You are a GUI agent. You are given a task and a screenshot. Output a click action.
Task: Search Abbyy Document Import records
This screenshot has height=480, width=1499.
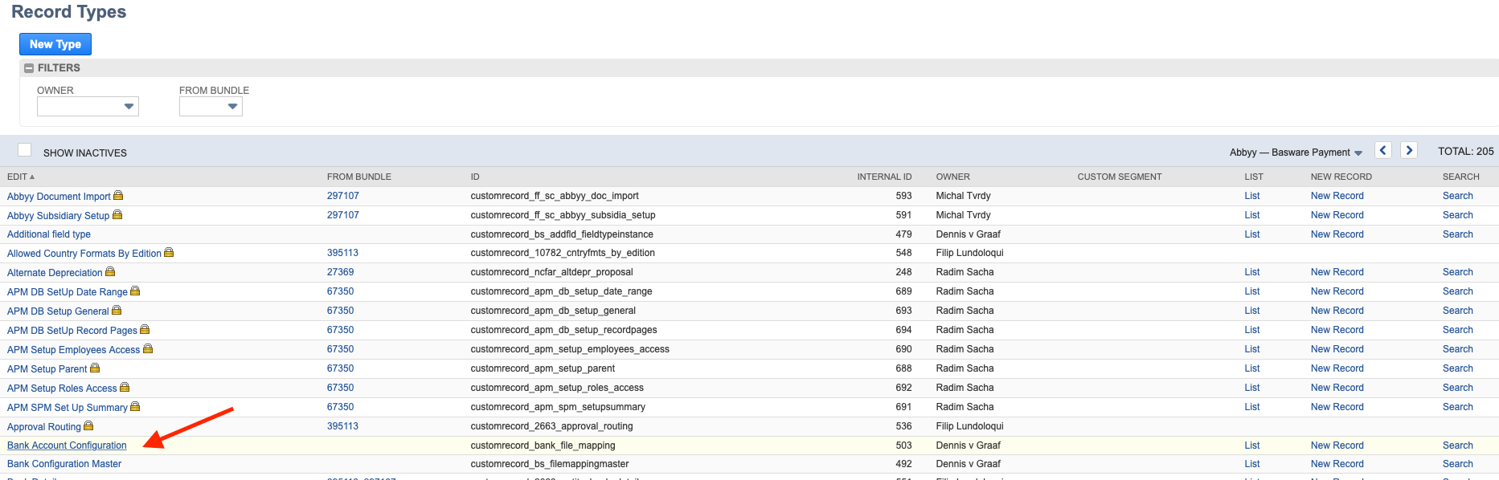click(1457, 196)
